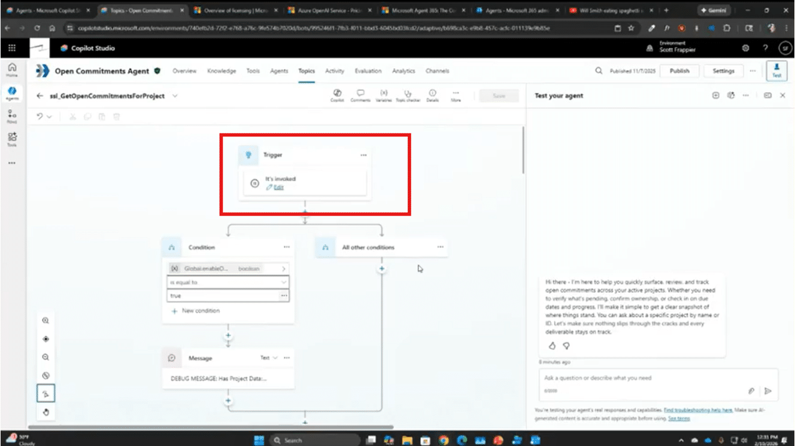Open Flows from the left sidebar
Viewport: 795px width, 446px height.
12,115
